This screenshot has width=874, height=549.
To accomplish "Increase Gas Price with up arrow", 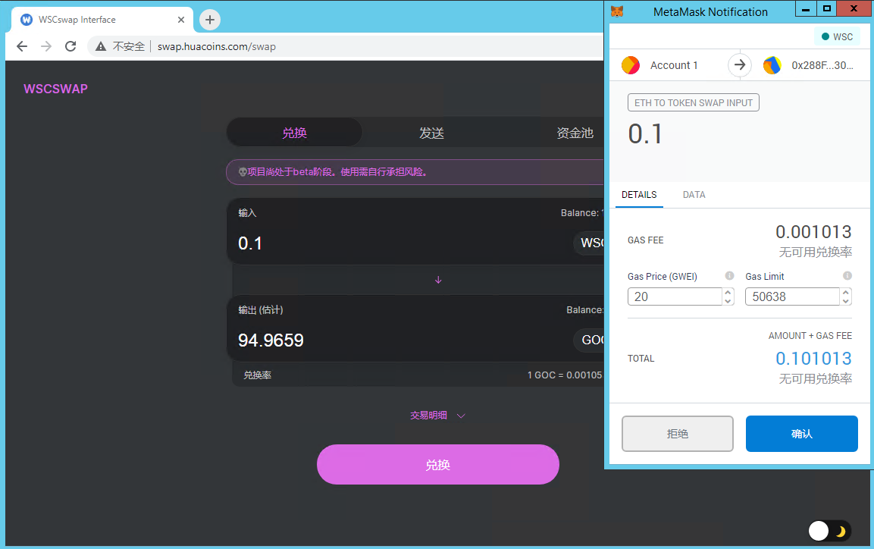I will [x=728, y=292].
